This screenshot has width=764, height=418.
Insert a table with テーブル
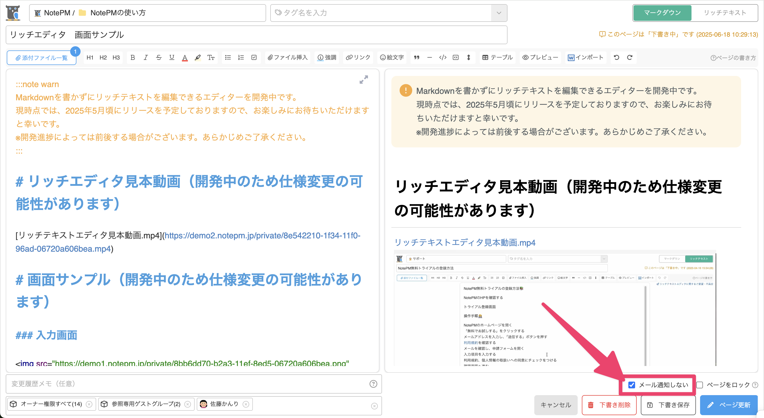click(497, 57)
